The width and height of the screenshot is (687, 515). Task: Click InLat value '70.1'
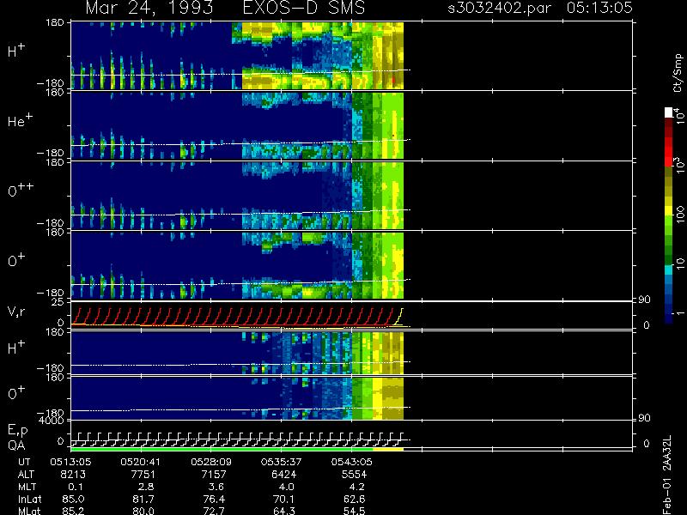pos(283,500)
